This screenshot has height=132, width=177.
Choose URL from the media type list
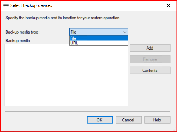99,43
